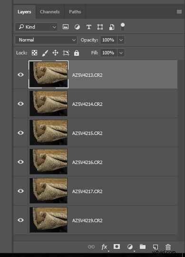Click the AZ5V4216.CR2 layer name
The width and height of the screenshot is (185, 257).
(x=88, y=162)
